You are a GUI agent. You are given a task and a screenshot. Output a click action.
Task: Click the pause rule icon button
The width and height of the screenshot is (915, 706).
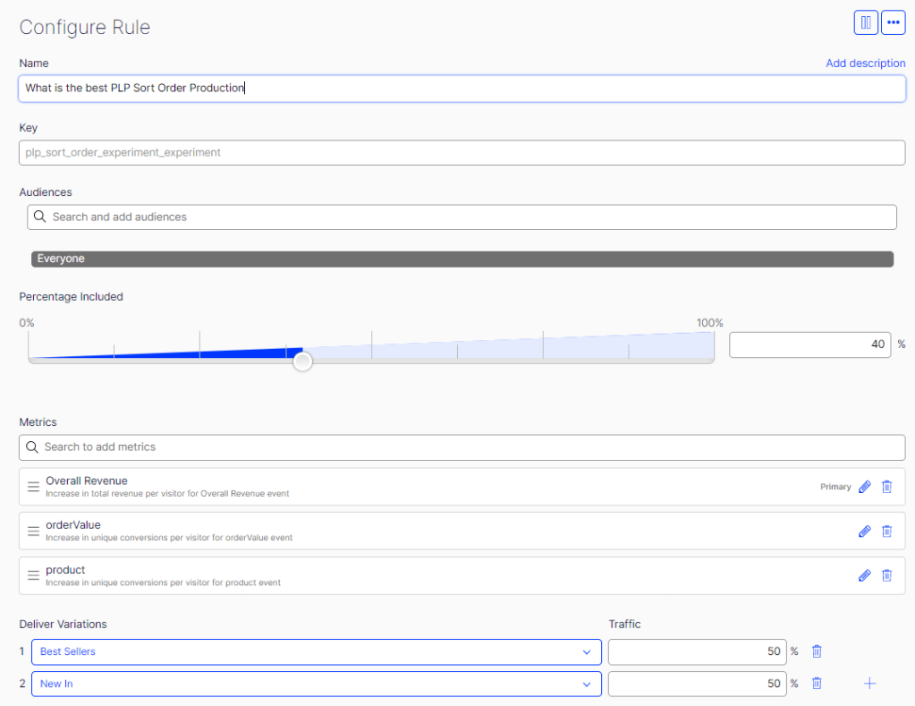coord(866,23)
